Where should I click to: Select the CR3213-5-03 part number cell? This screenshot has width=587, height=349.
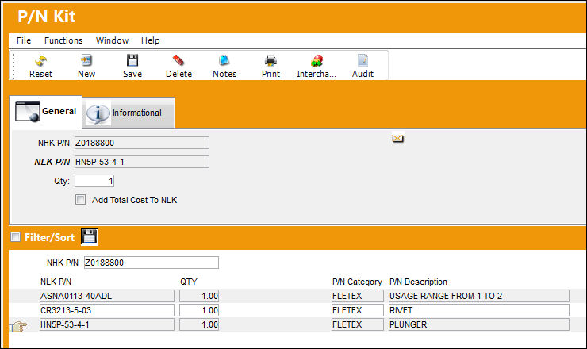(107, 310)
